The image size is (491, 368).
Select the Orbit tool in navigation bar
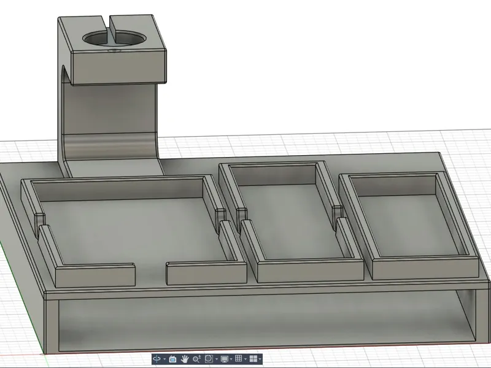157,359
